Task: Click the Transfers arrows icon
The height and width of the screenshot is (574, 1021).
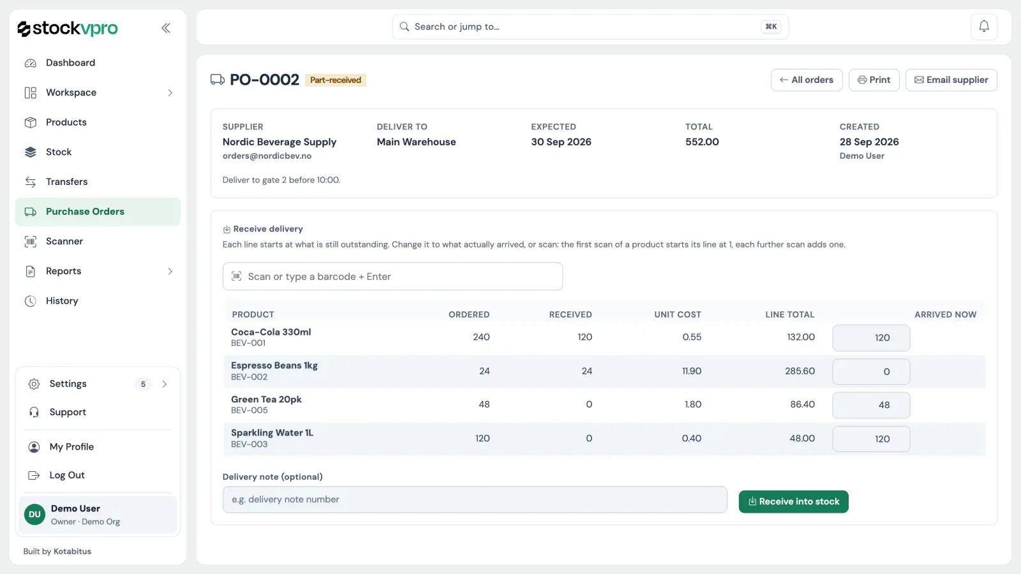Action: click(x=31, y=182)
